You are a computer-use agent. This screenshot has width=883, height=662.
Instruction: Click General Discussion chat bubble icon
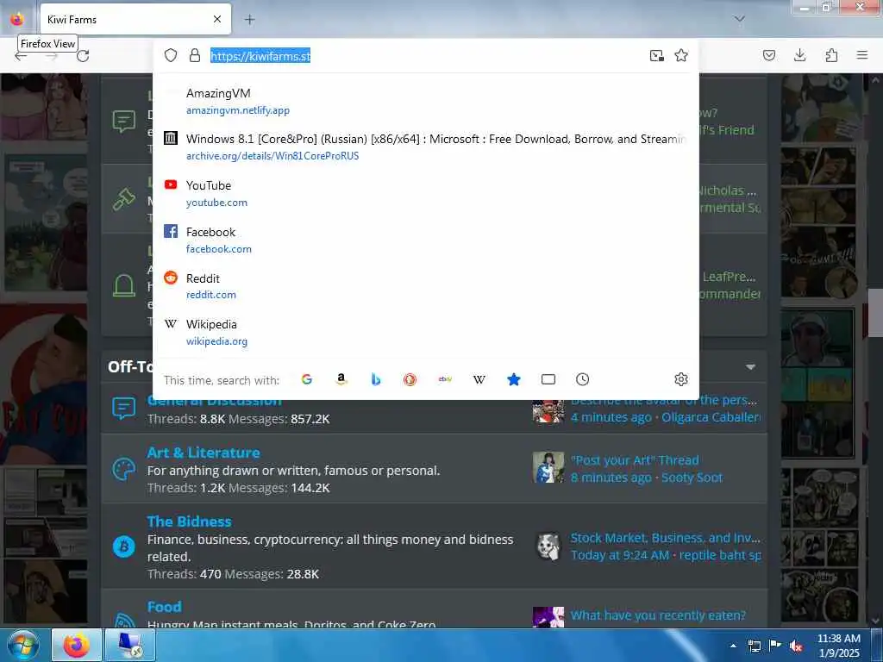click(x=124, y=408)
